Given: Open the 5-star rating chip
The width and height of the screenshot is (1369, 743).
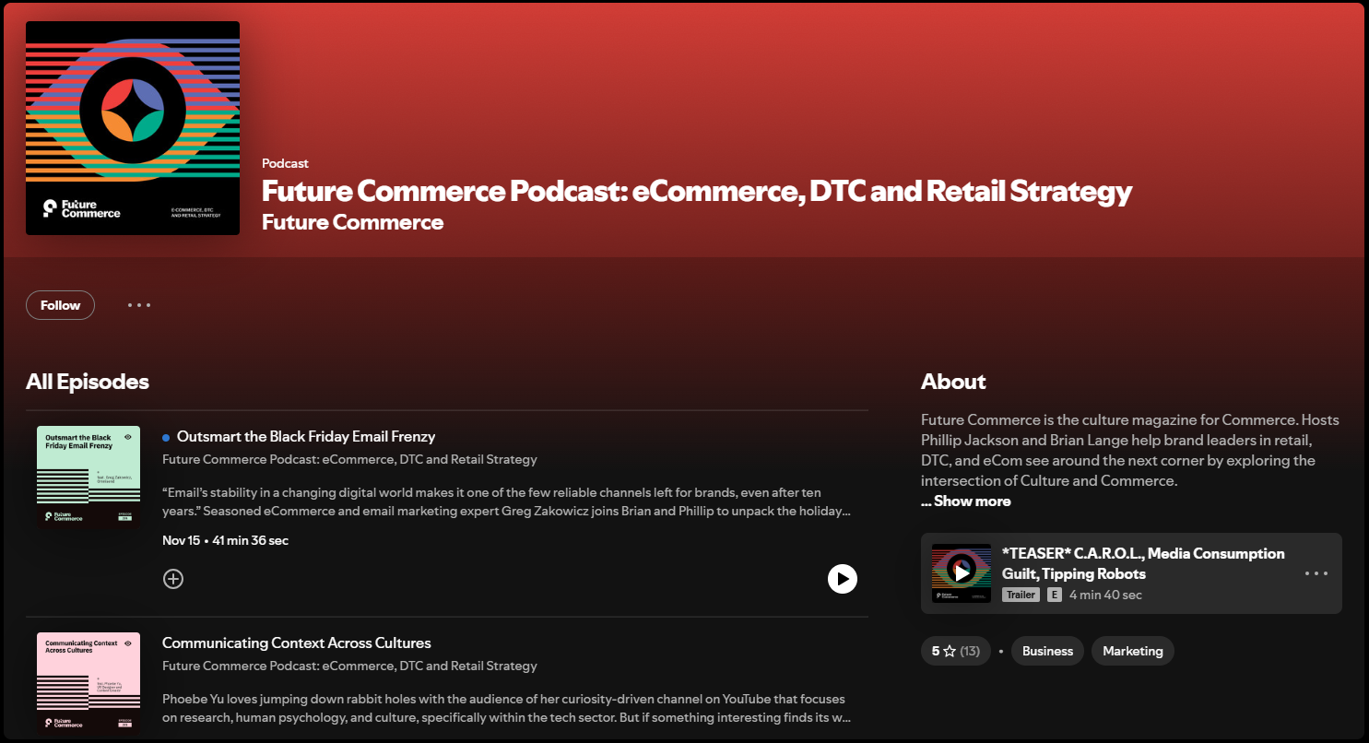Looking at the screenshot, I should pyautogui.click(x=956, y=651).
